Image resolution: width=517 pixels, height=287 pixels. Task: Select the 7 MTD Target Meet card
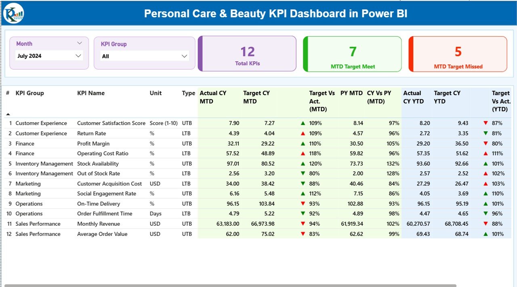352,54
